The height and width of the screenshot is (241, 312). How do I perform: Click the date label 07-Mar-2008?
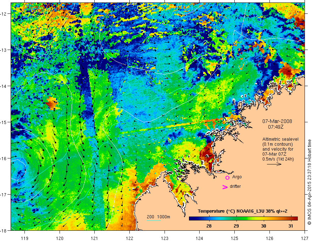pos(277,121)
